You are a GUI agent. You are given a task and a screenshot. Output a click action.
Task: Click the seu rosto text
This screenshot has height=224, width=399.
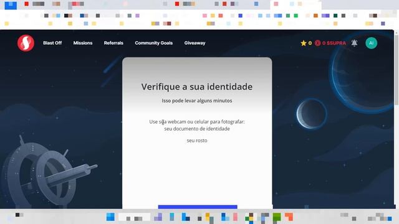(197, 141)
